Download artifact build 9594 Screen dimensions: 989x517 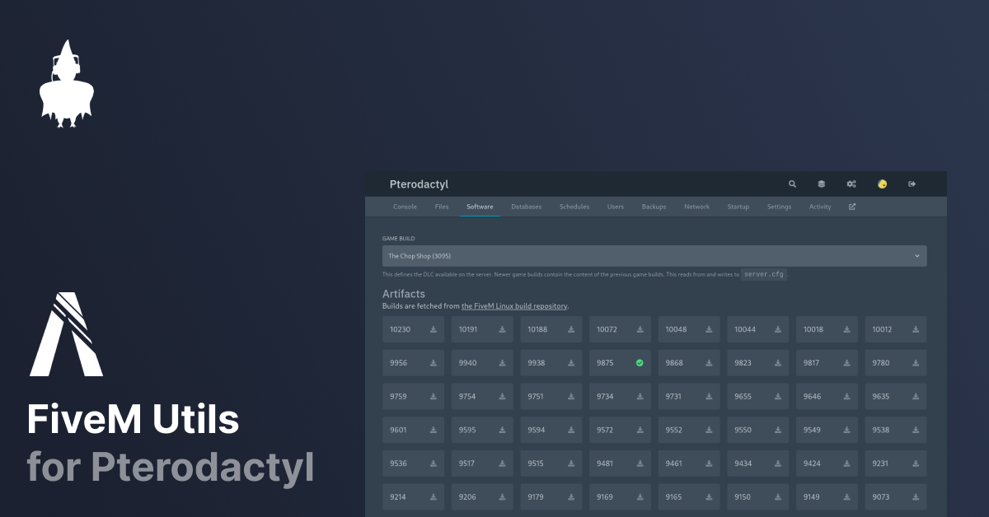[571, 430]
